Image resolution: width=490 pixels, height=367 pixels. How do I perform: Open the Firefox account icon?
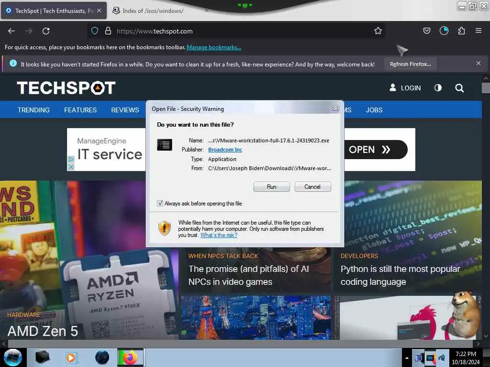(444, 31)
